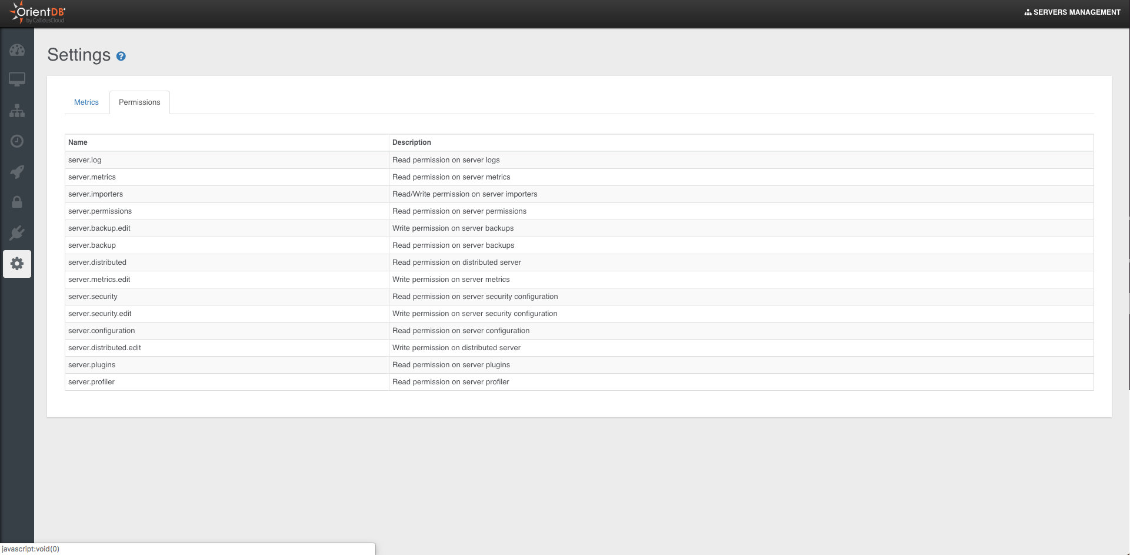The image size is (1130, 555).
Task: Open the security lock icon in sidebar
Action: pyautogui.click(x=17, y=202)
